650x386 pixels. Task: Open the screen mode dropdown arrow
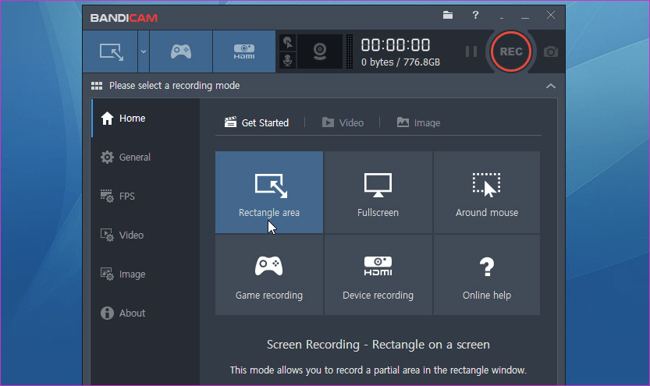(144, 51)
